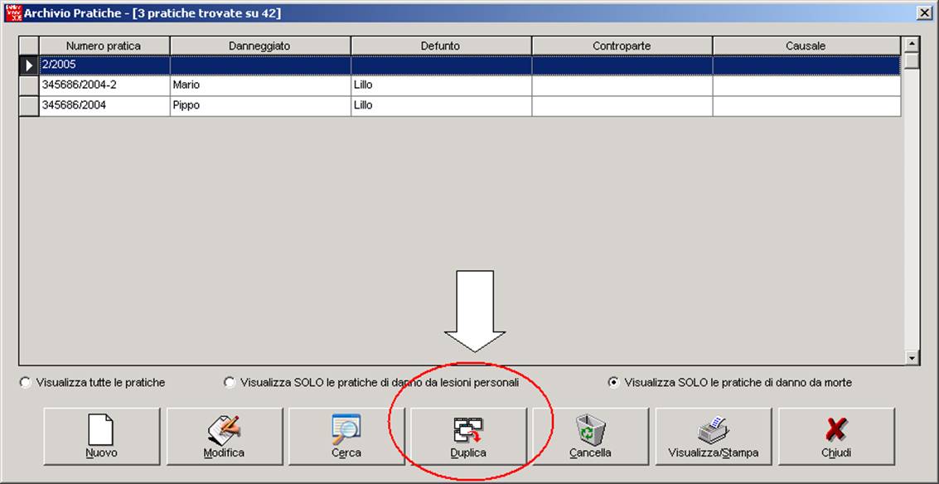Click empty Causale cell in Pippo's row
This screenshot has height=484, width=939.
[x=806, y=105]
